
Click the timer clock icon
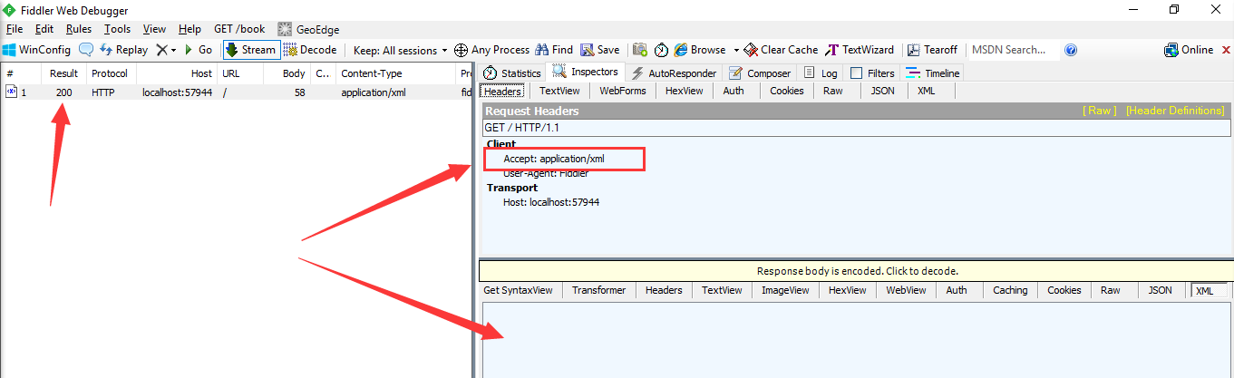pyautogui.click(x=662, y=50)
